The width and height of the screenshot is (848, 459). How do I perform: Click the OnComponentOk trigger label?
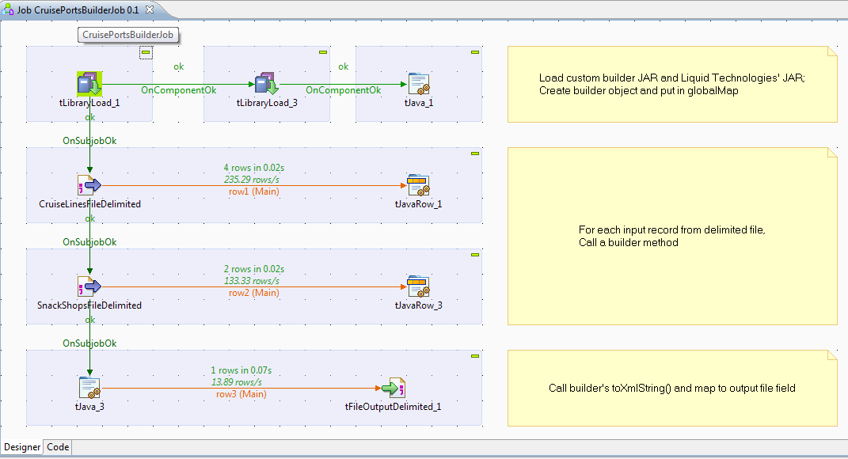[178, 89]
